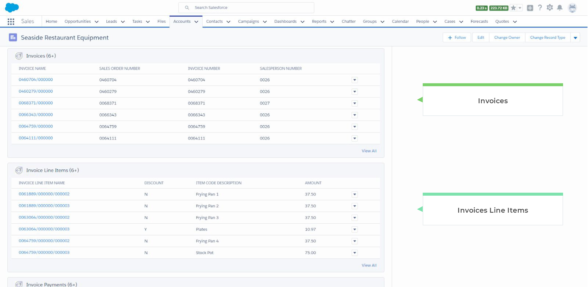Image resolution: width=588 pixels, height=287 pixels.
Task: Open the App Launcher grid icon
Action: click(11, 21)
